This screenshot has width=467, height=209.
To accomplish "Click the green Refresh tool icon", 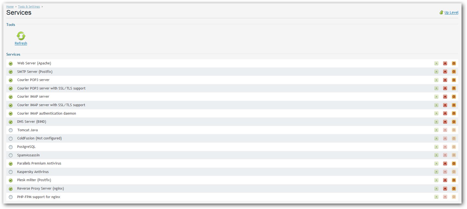I will [x=21, y=36].
